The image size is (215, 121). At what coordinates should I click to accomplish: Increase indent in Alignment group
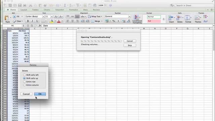(87, 21)
